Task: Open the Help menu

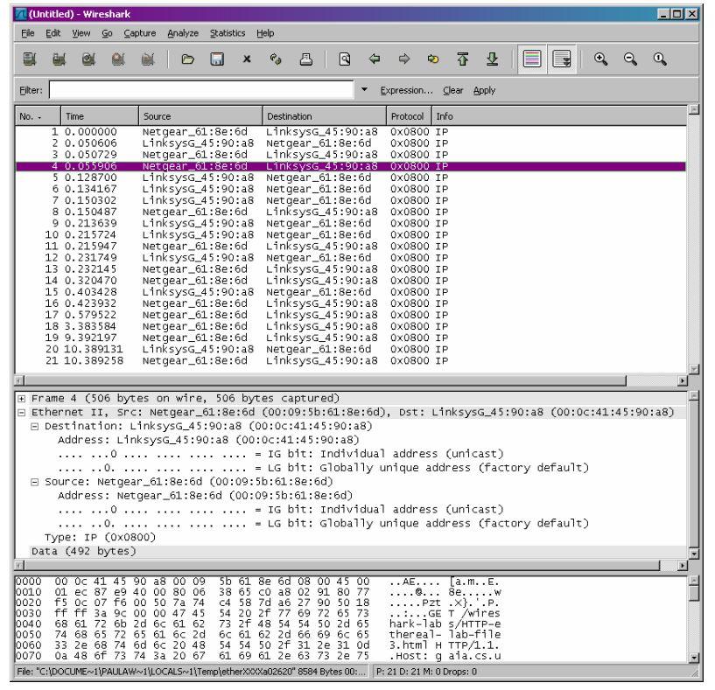Action: point(265,33)
